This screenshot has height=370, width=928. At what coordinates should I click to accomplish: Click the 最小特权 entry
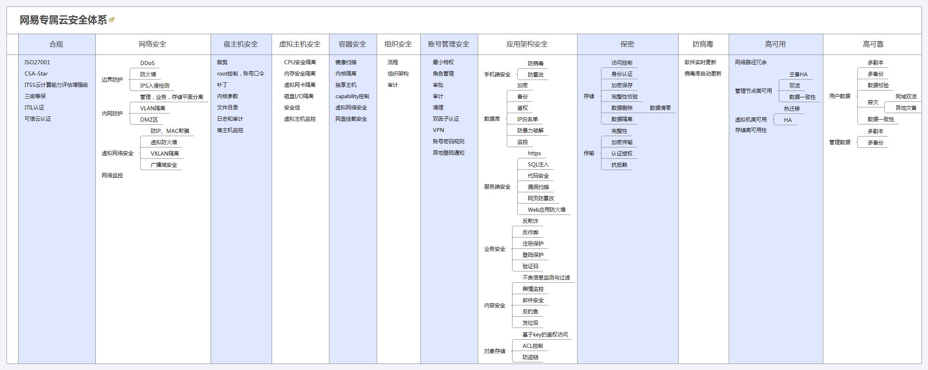(443, 62)
